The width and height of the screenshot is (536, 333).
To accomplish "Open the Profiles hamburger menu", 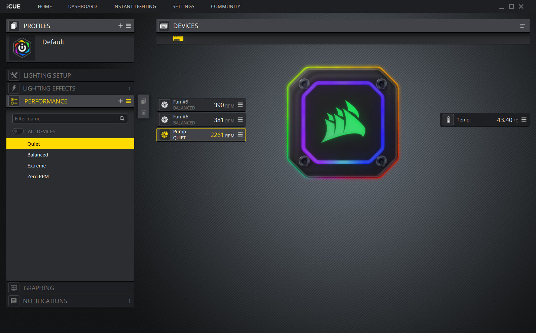I will [x=129, y=26].
